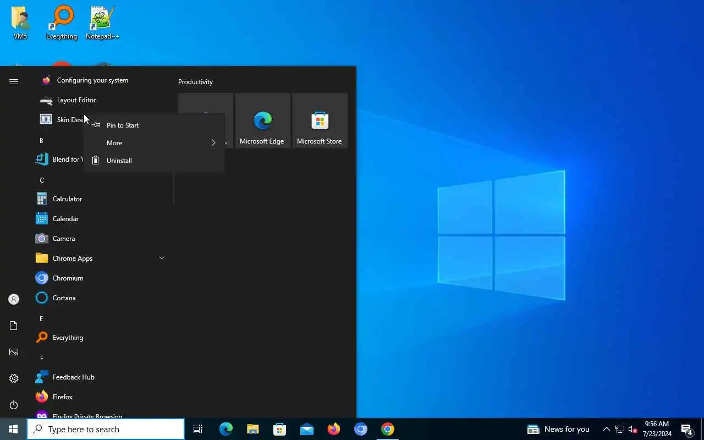This screenshot has width=704, height=440.
Task: Open Layout Editor entry
Action: tap(100, 100)
